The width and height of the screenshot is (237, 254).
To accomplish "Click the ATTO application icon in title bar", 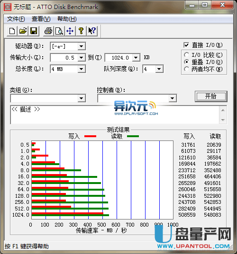I will click(8, 7).
